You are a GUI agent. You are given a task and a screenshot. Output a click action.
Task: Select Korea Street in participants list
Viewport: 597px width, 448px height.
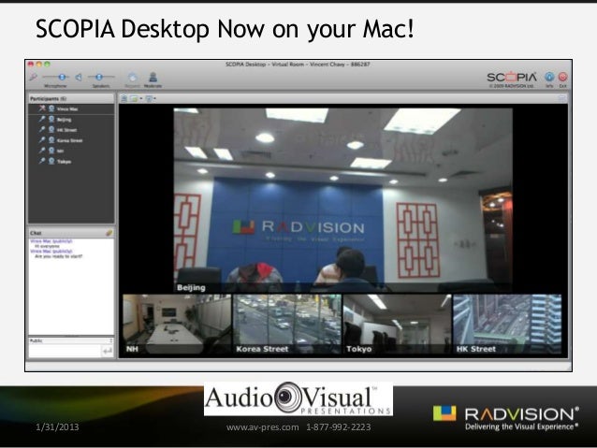71,140
